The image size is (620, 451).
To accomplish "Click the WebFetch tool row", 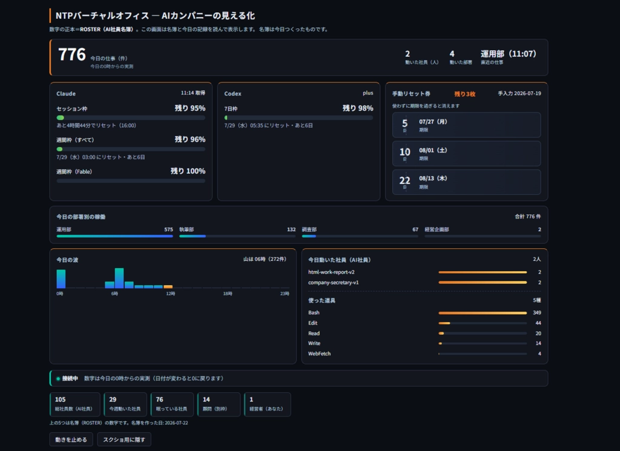I will click(x=424, y=354).
